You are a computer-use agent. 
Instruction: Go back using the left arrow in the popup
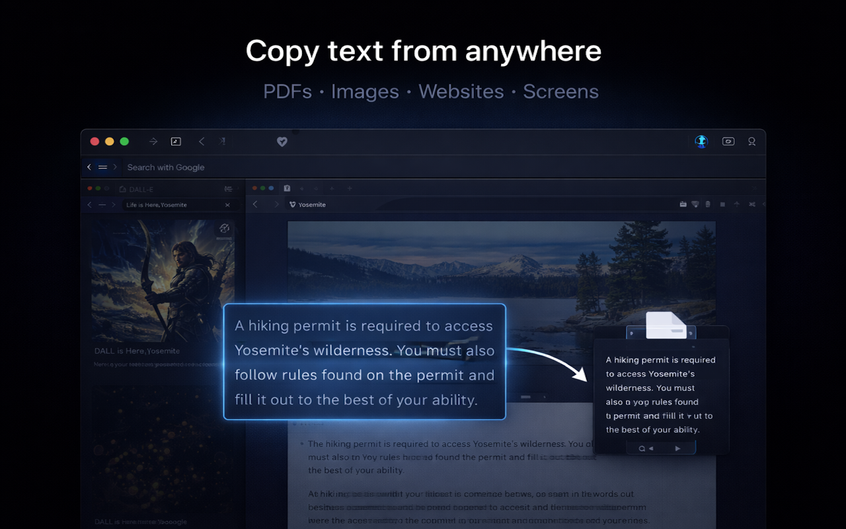651,448
